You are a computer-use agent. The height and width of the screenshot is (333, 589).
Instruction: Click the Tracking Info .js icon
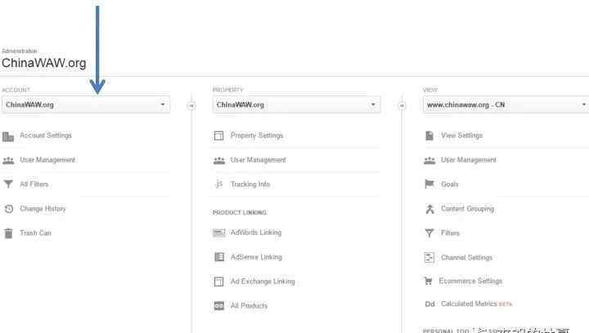tap(218, 184)
